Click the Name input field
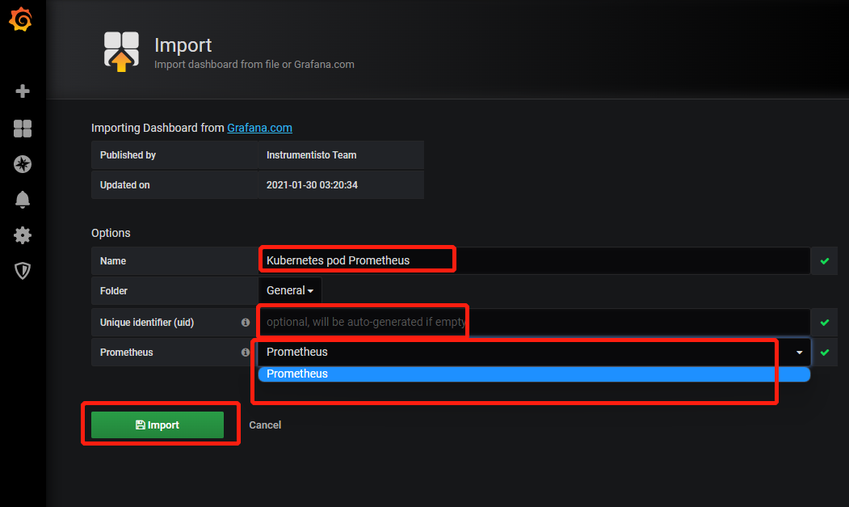This screenshot has width=849, height=507. (534, 261)
